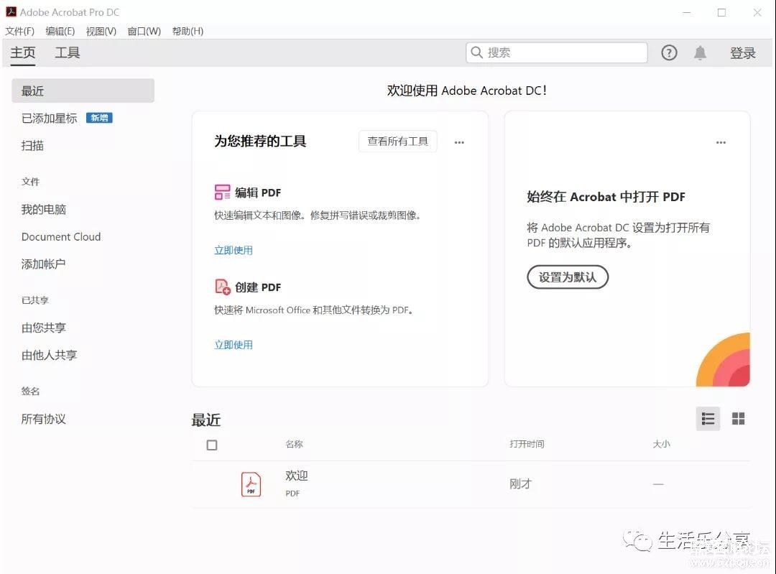Switch recent files to list view
The height and width of the screenshot is (574, 776).
pyautogui.click(x=708, y=419)
